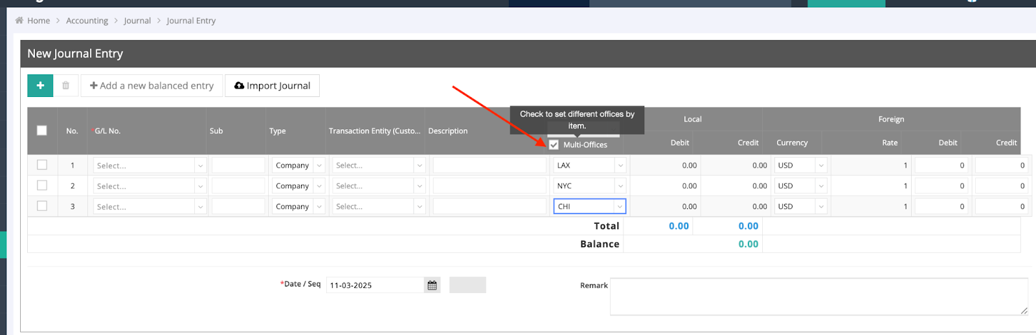Open the LAX office dropdown
Image resolution: width=1036 pixels, height=335 pixels.
pos(589,166)
